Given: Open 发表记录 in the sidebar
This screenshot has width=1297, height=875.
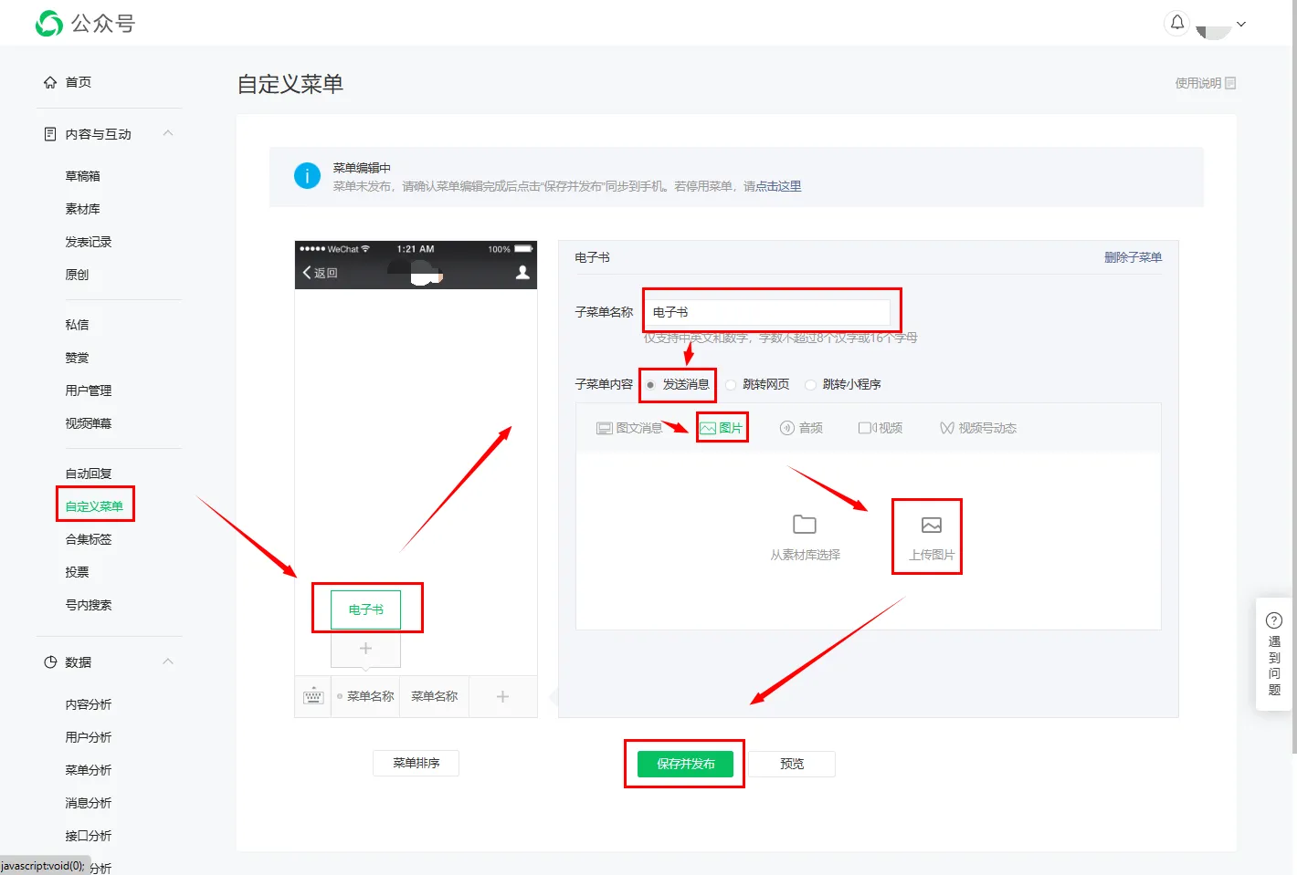Looking at the screenshot, I should coord(89,242).
